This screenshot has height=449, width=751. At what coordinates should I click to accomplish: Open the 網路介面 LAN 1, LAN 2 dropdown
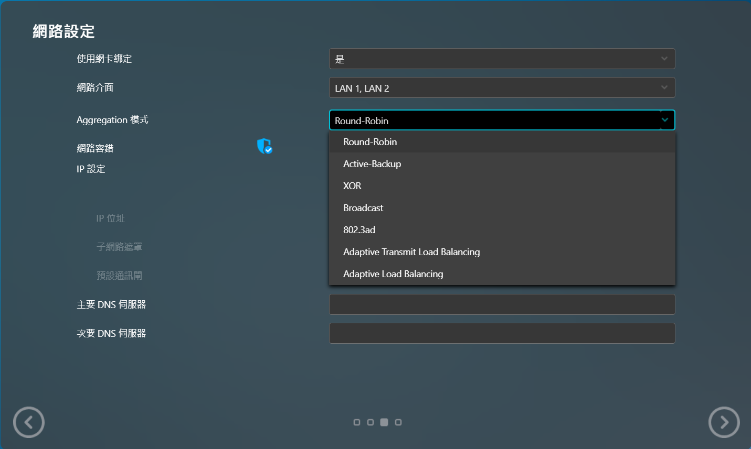pos(502,88)
